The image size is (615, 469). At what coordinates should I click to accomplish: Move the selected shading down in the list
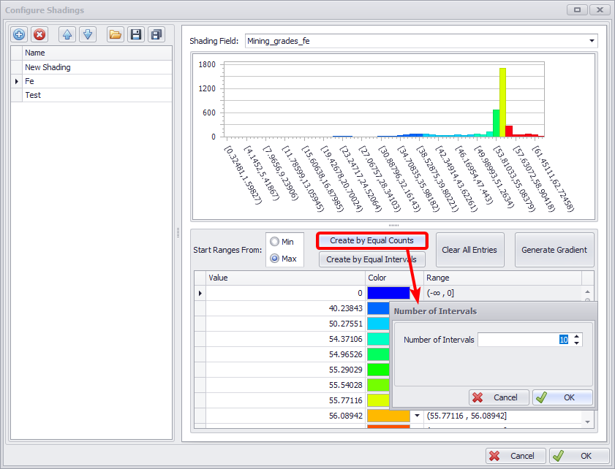point(87,34)
